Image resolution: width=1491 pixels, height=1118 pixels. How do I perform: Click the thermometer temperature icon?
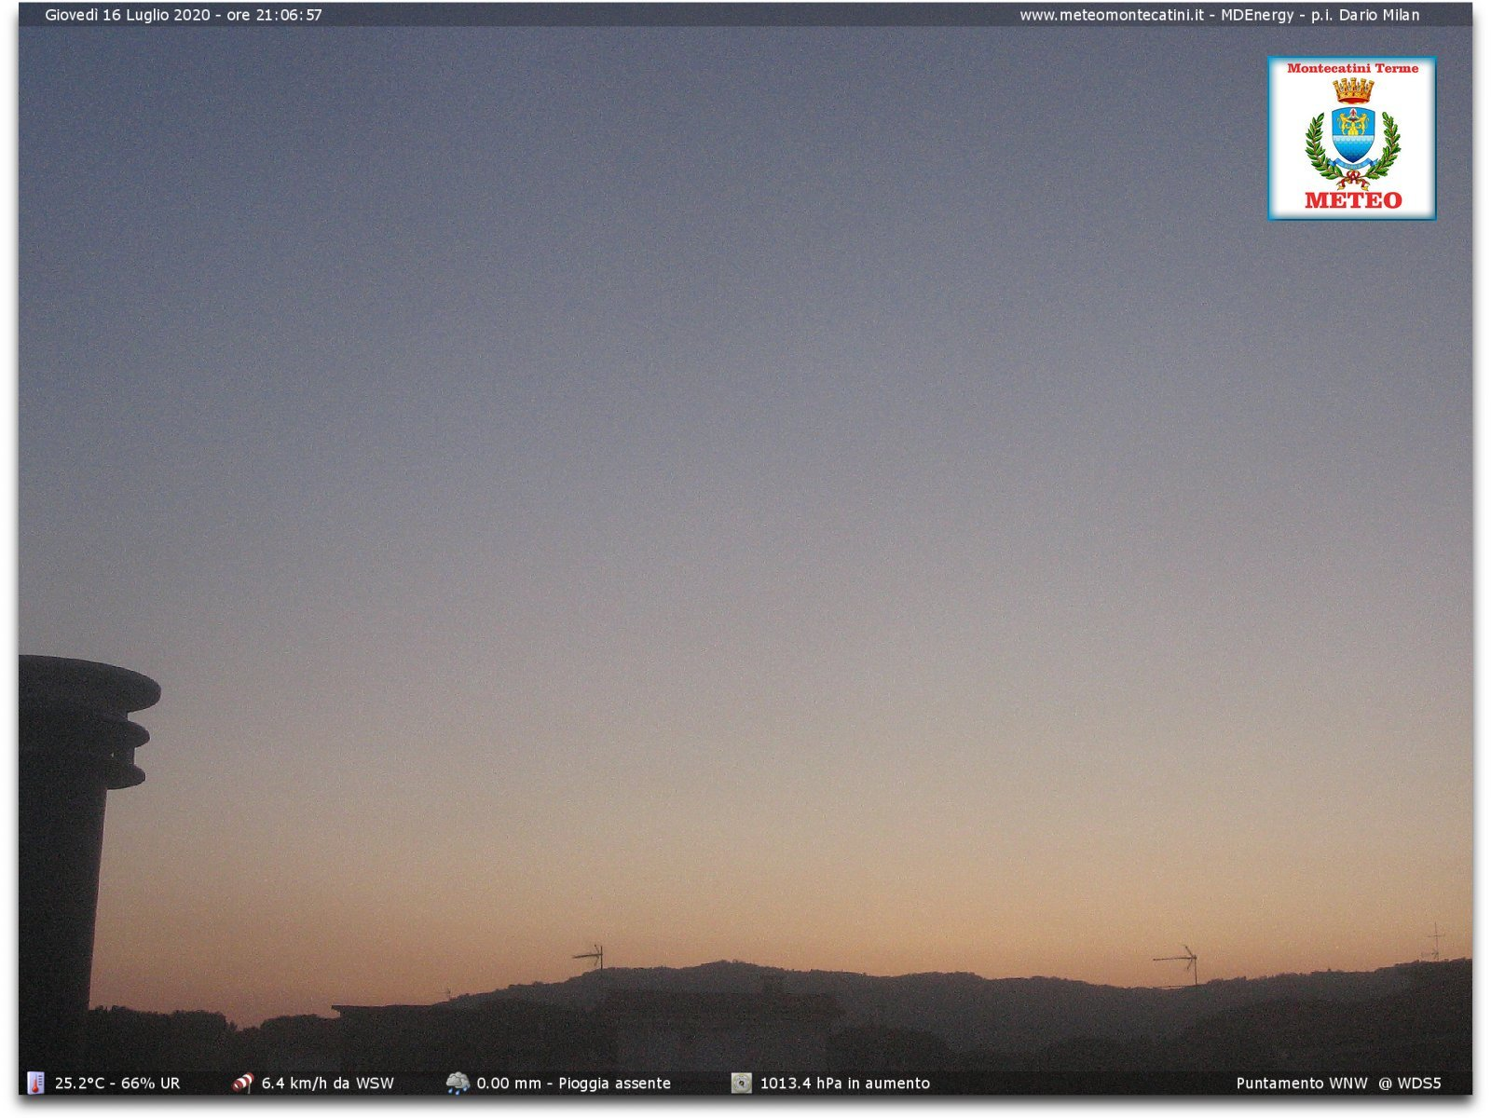35,1083
